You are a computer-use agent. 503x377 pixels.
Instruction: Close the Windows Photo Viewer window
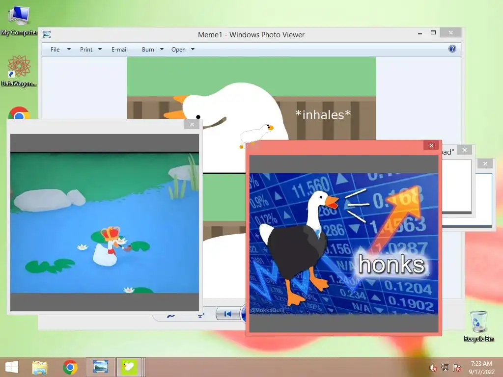(x=451, y=33)
